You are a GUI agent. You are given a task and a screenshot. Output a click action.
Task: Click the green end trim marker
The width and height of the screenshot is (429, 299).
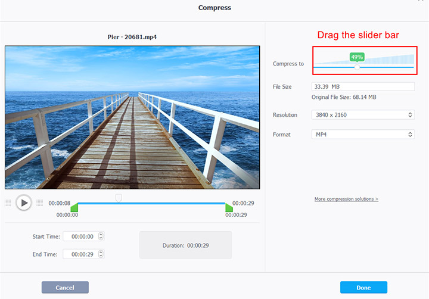pos(229,208)
